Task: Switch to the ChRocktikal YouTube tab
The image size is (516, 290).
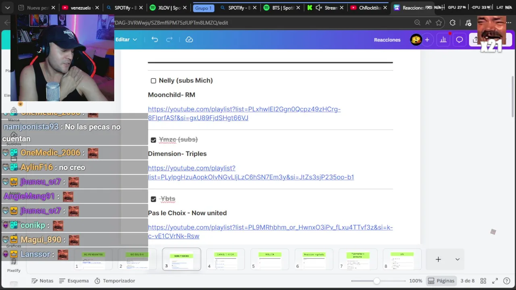Action: click(368, 8)
